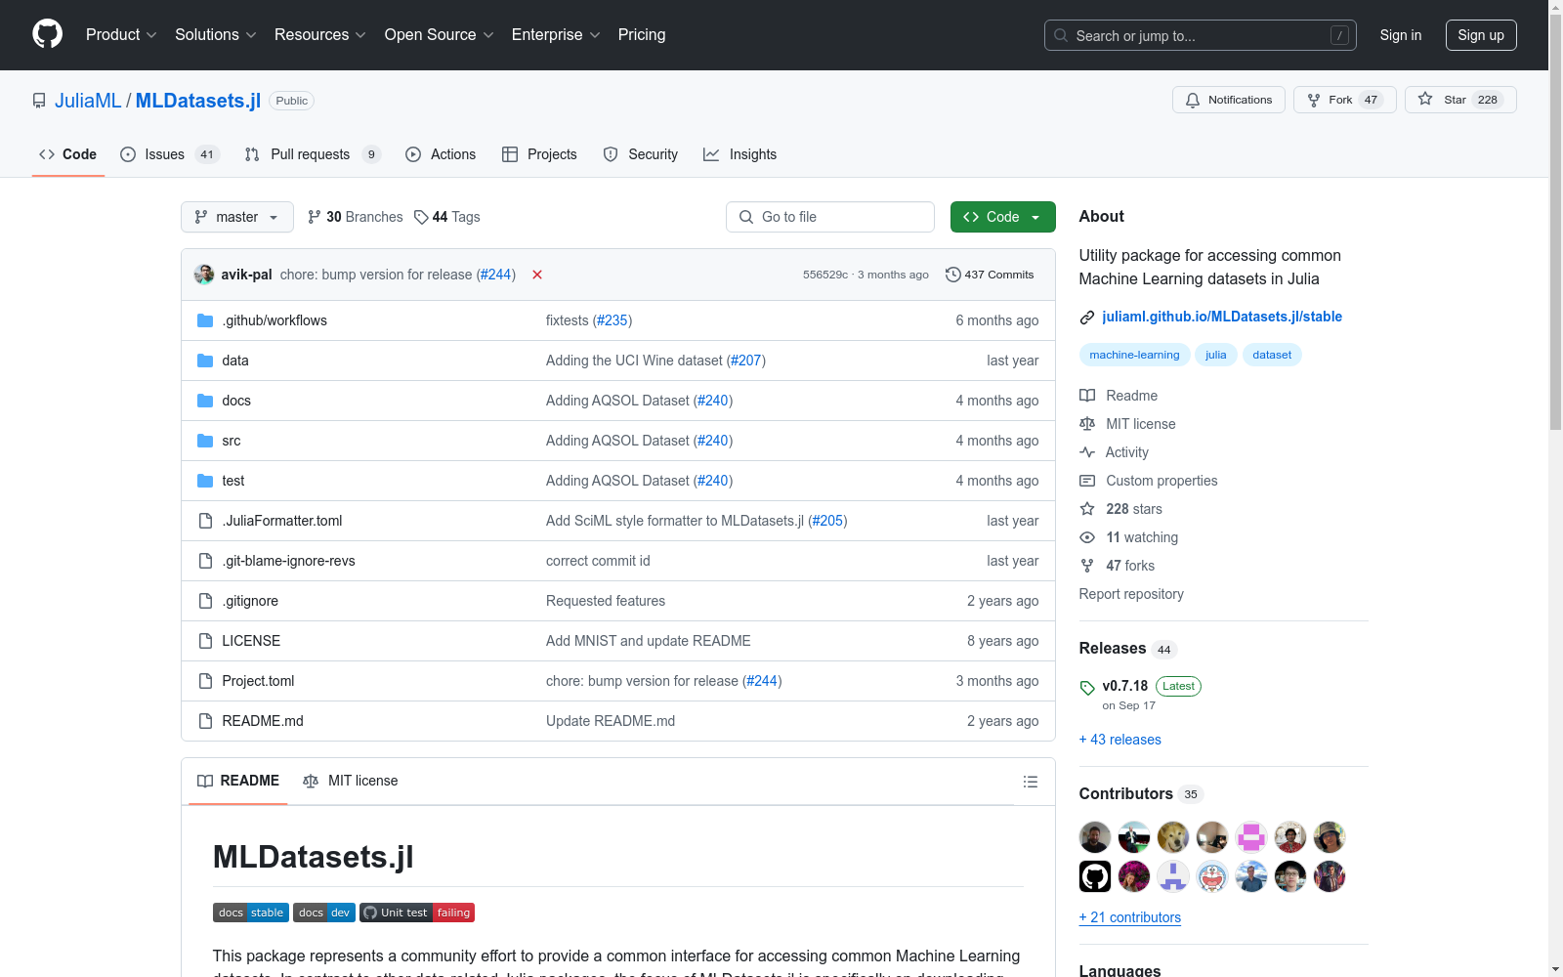
Task: Open the Pricing link
Action: [642, 35]
